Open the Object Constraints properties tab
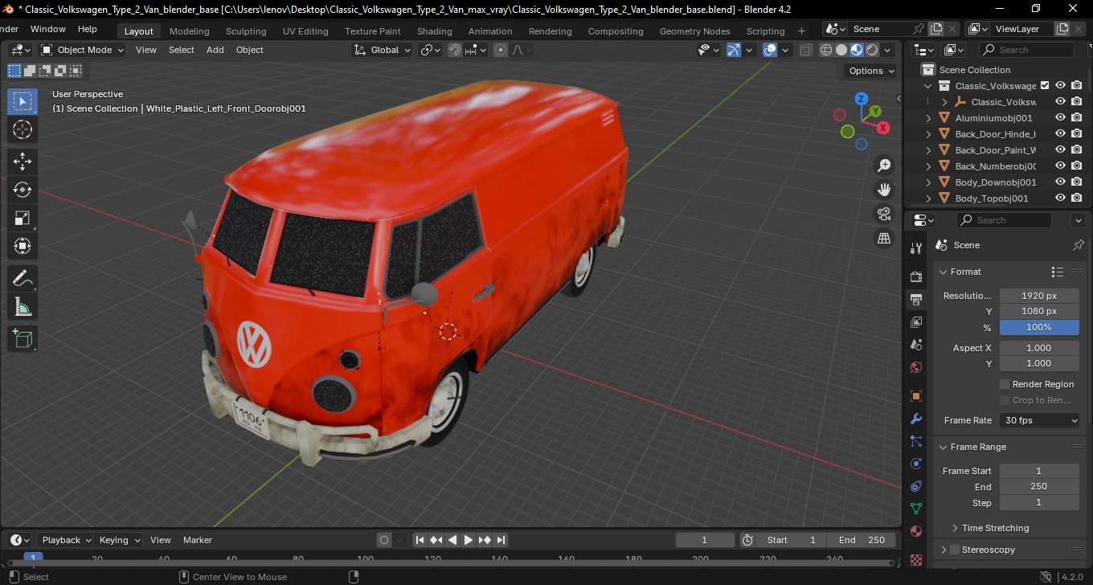The image size is (1093, 585). click(x=915, y=486)
